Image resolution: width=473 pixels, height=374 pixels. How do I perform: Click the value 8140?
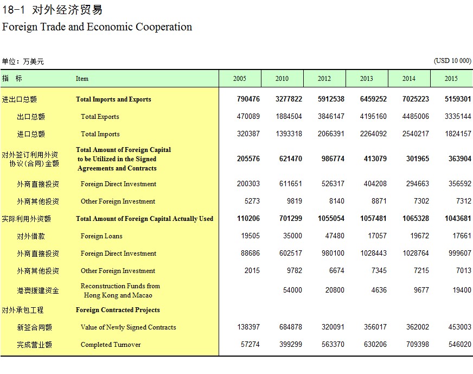point(337,201)
